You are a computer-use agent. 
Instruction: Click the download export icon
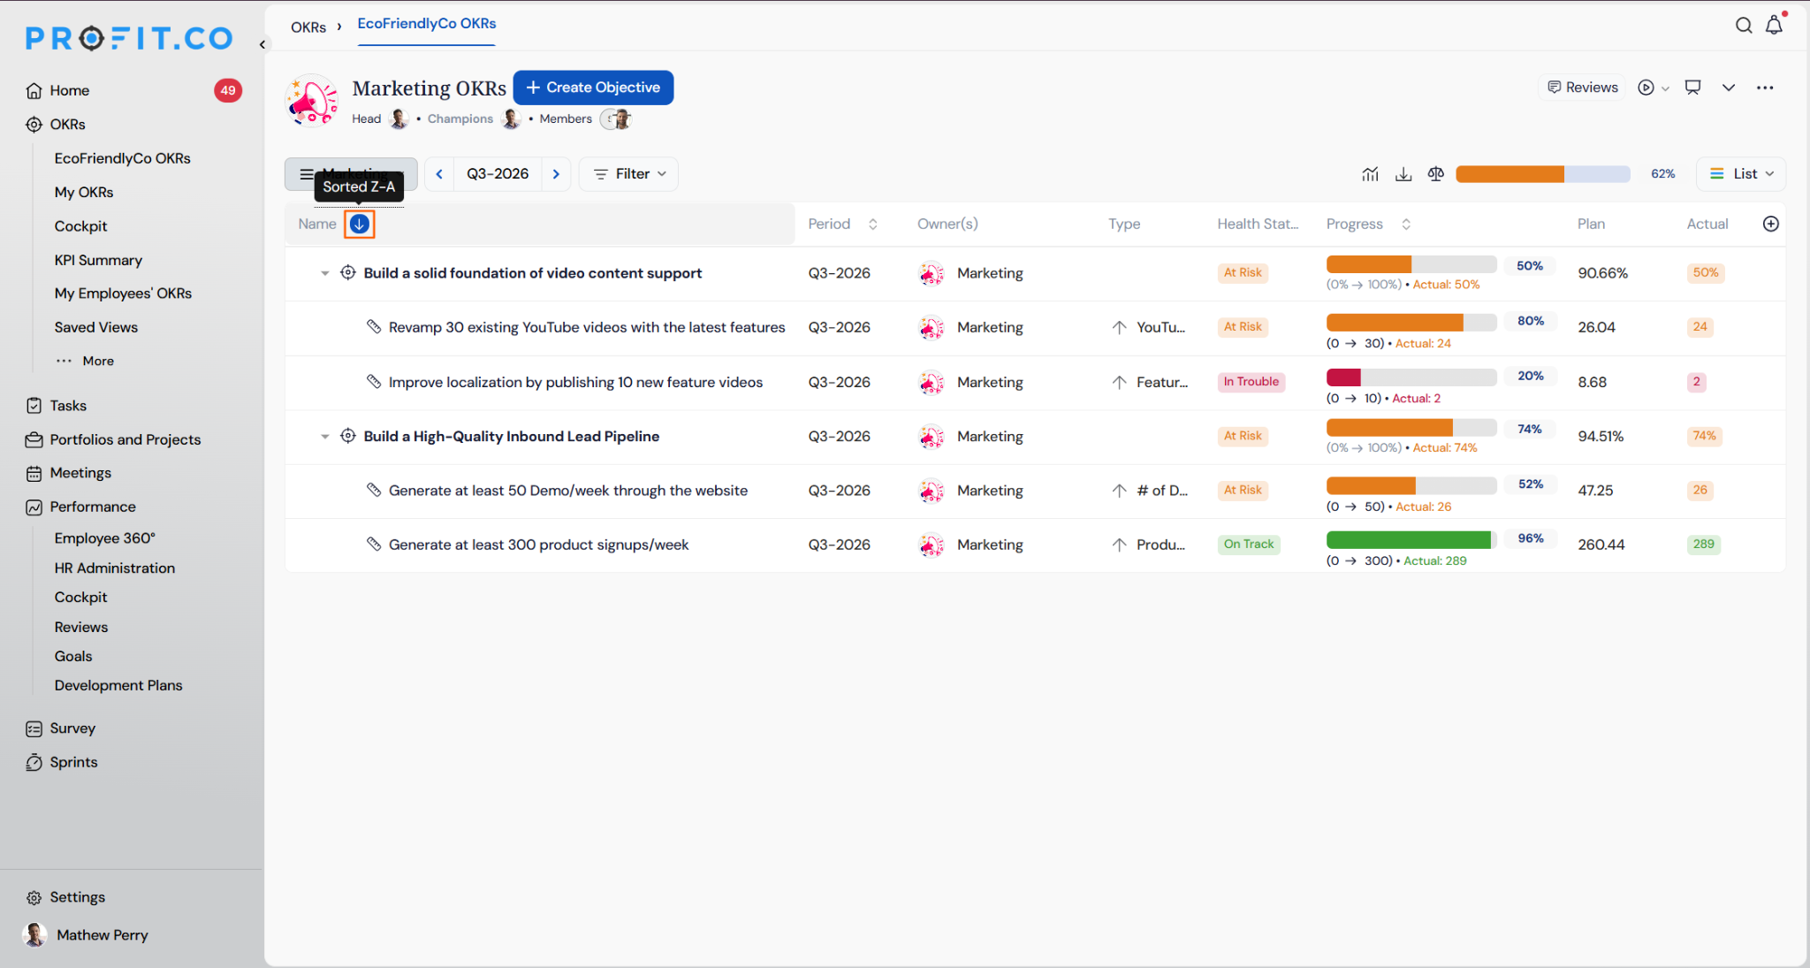1403,174
